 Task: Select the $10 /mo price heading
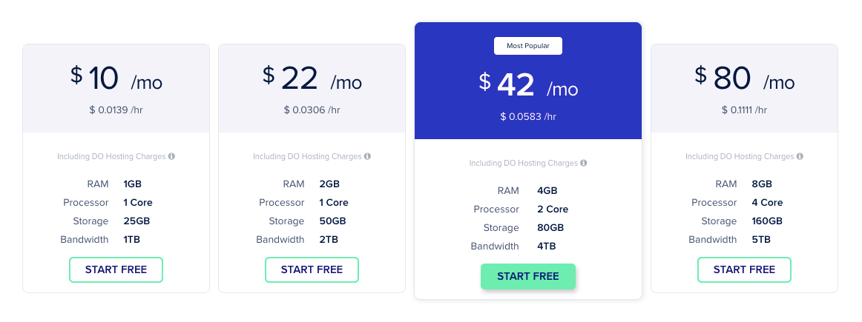[116, 78]
